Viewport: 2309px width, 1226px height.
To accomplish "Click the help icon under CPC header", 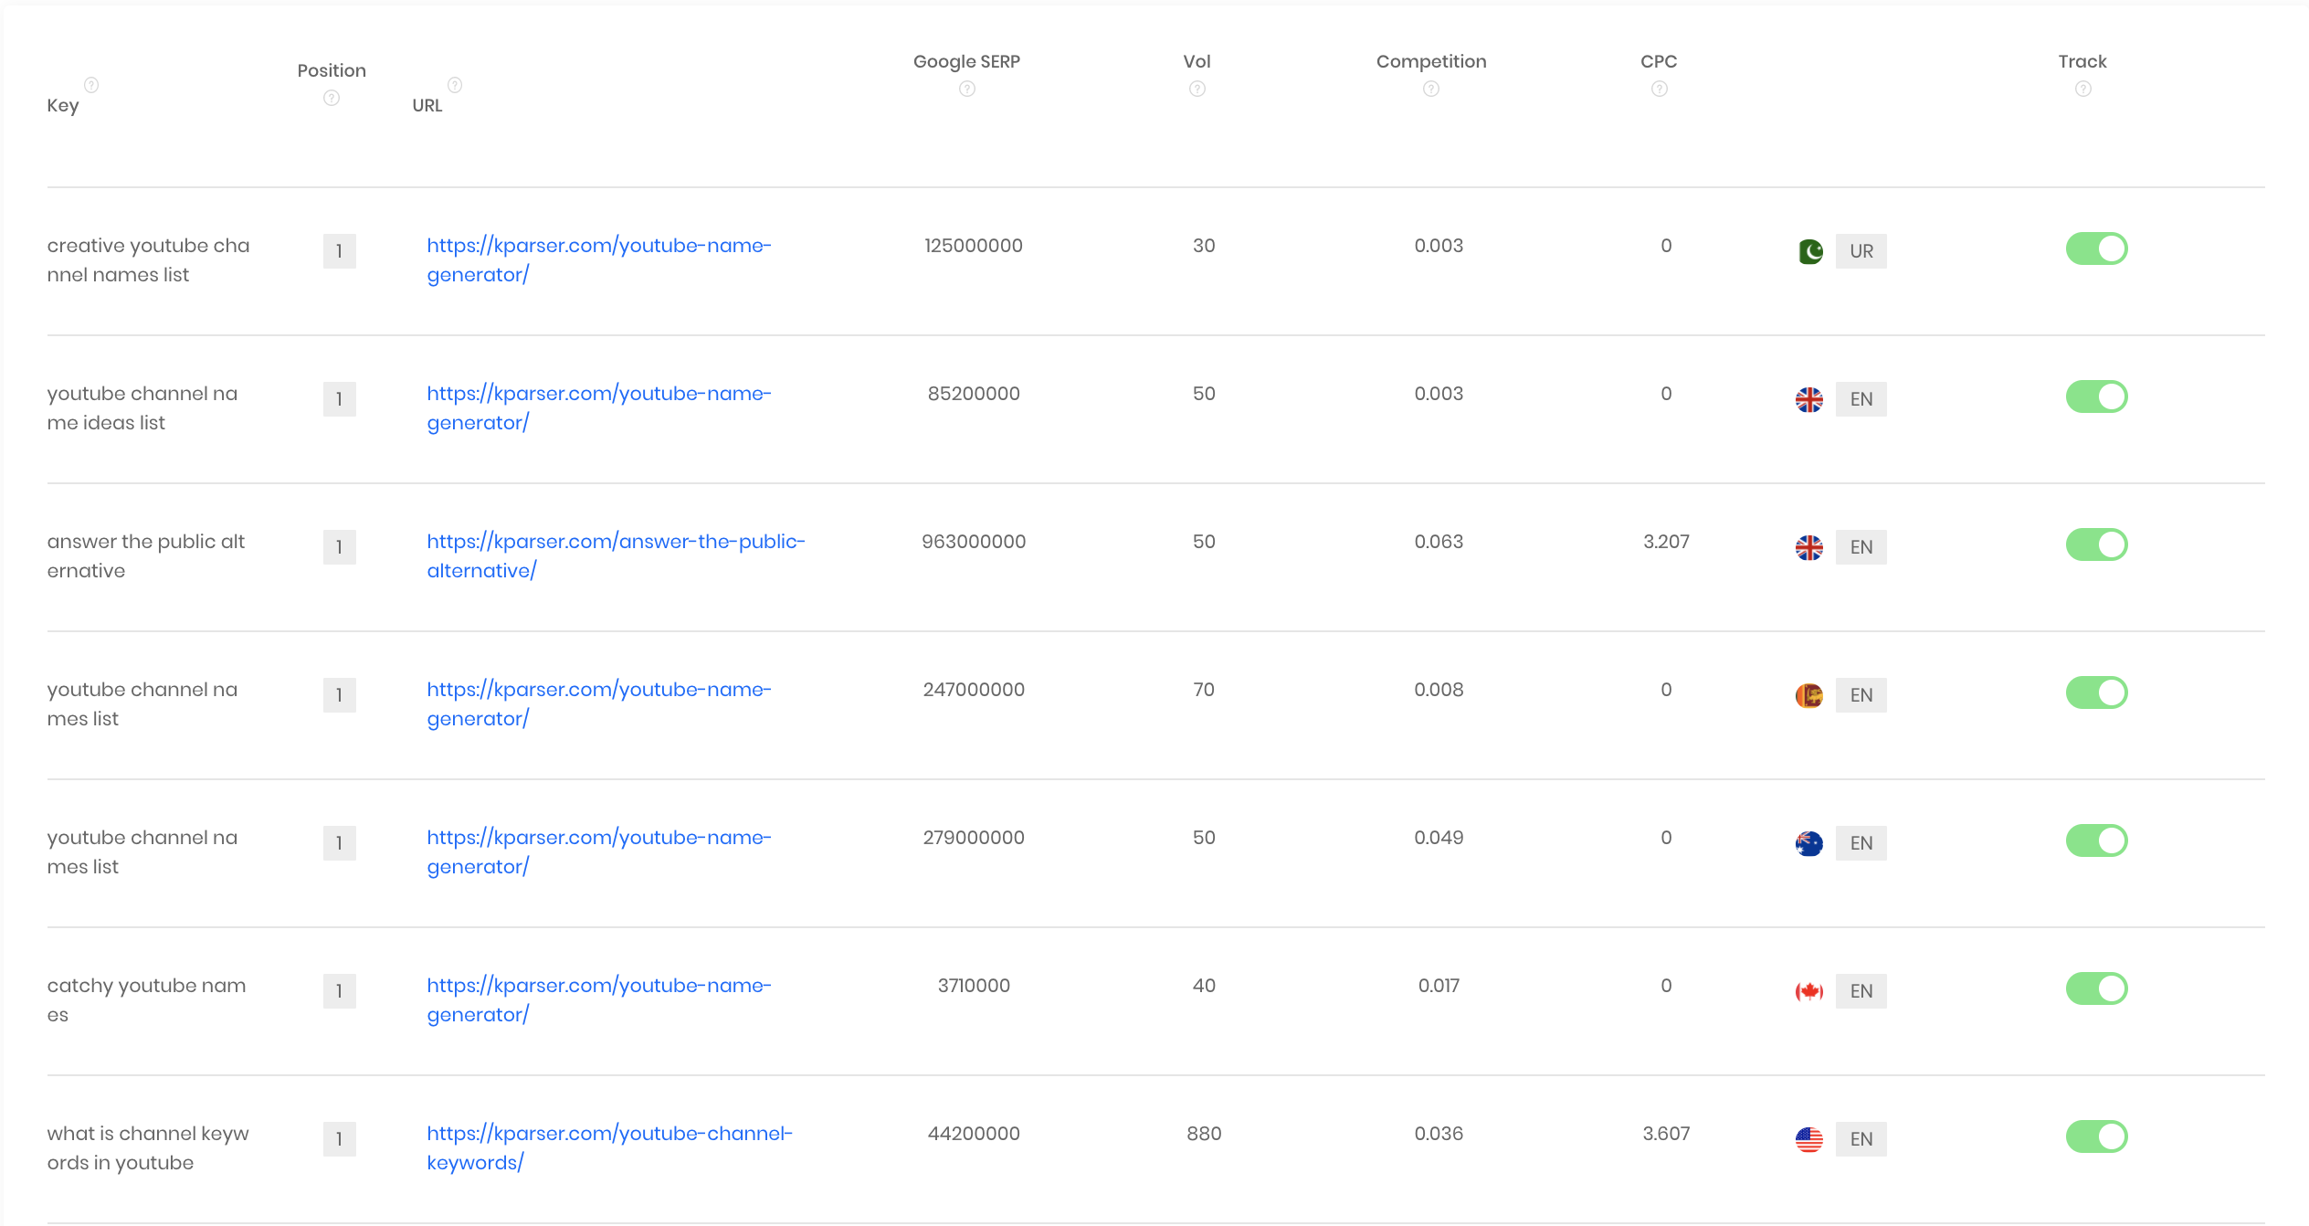I will click(1660, 89).
